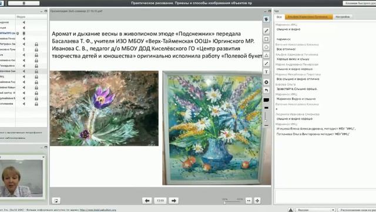Open the upload presentation icon

coord(56,200)
